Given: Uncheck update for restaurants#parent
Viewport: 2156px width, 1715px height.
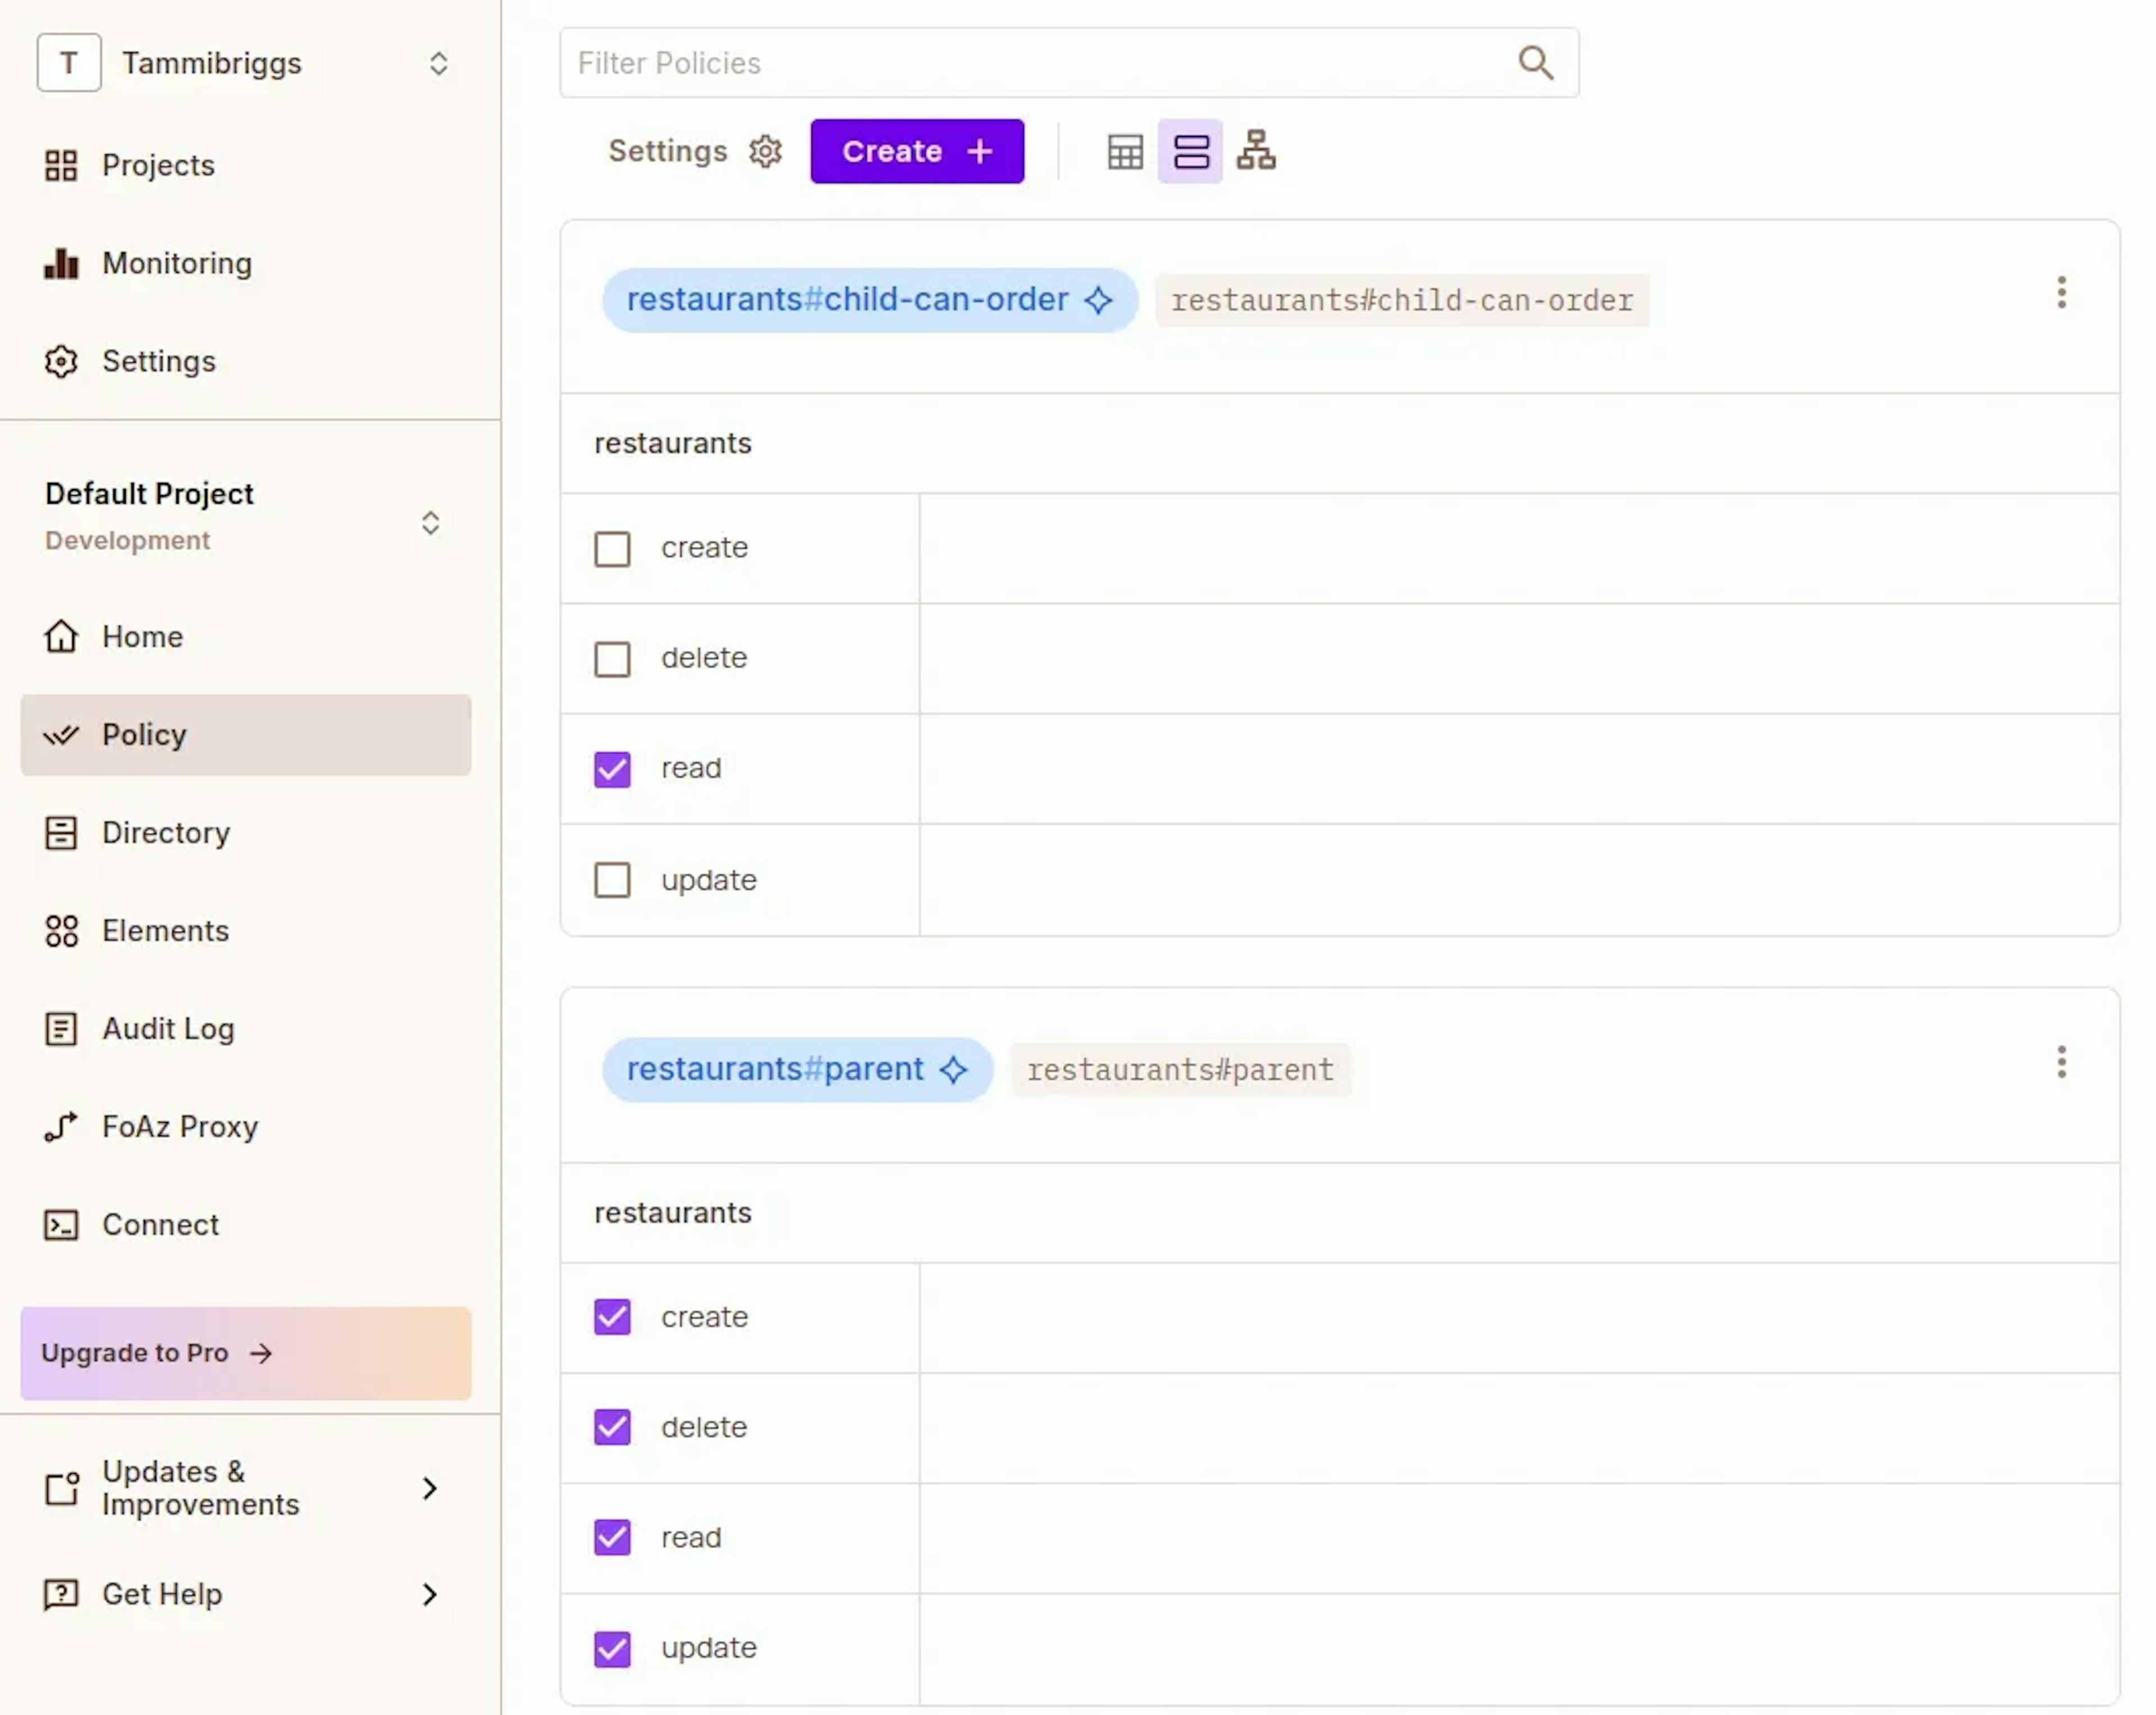Looking at the screenshot, I should tap(612, 1648).
